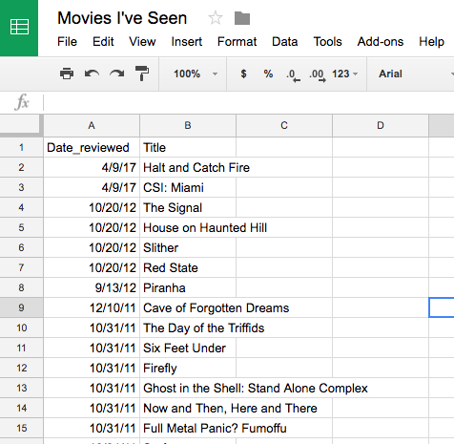
Task: Select the 10/31/11 date in row 10
Action: coord(92,328)
